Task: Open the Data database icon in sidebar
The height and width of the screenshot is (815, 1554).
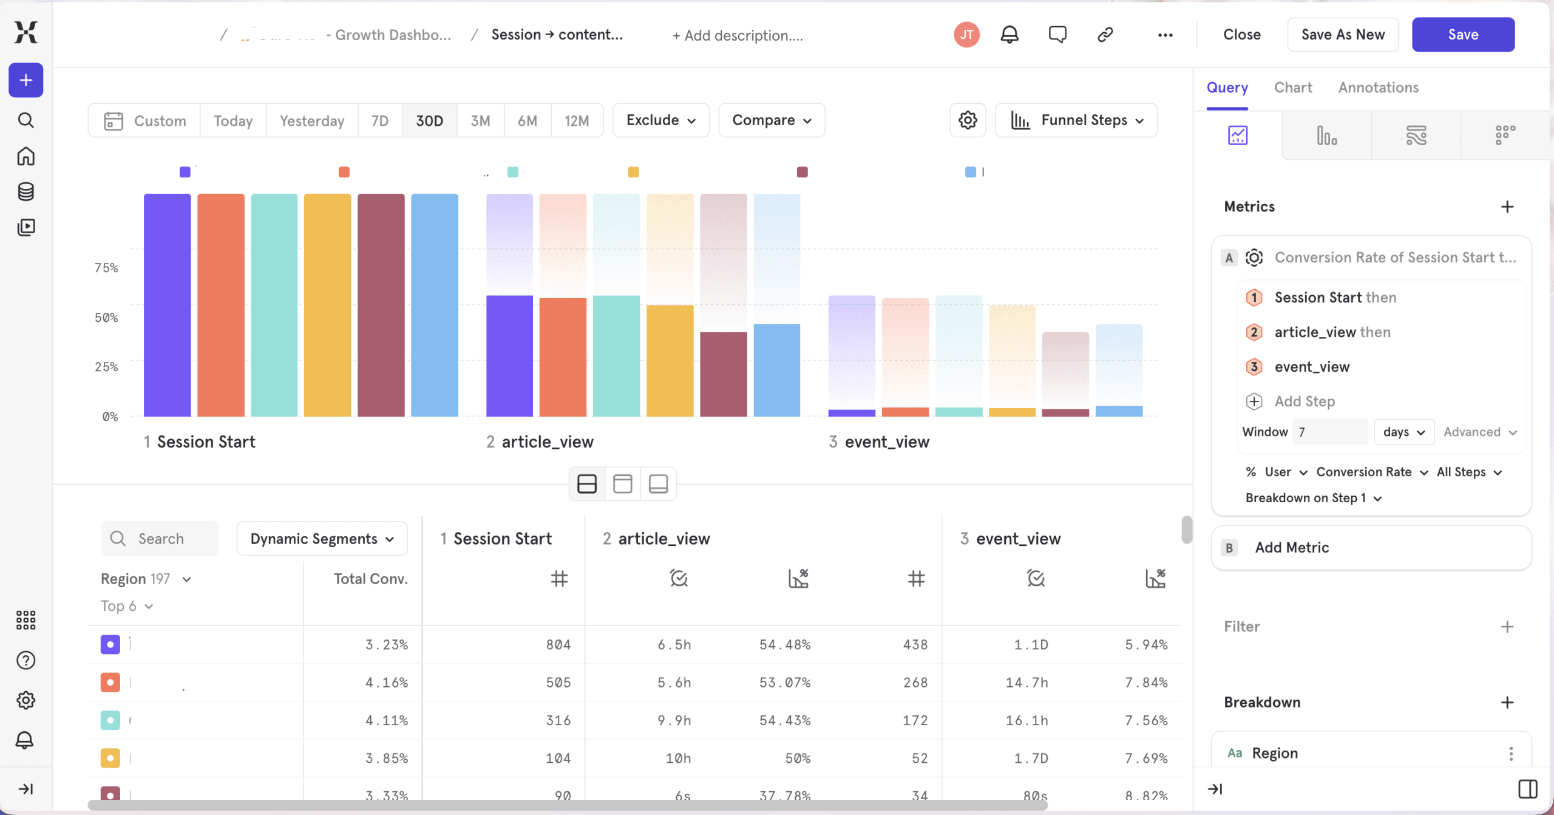Action: tap(25, 192)
